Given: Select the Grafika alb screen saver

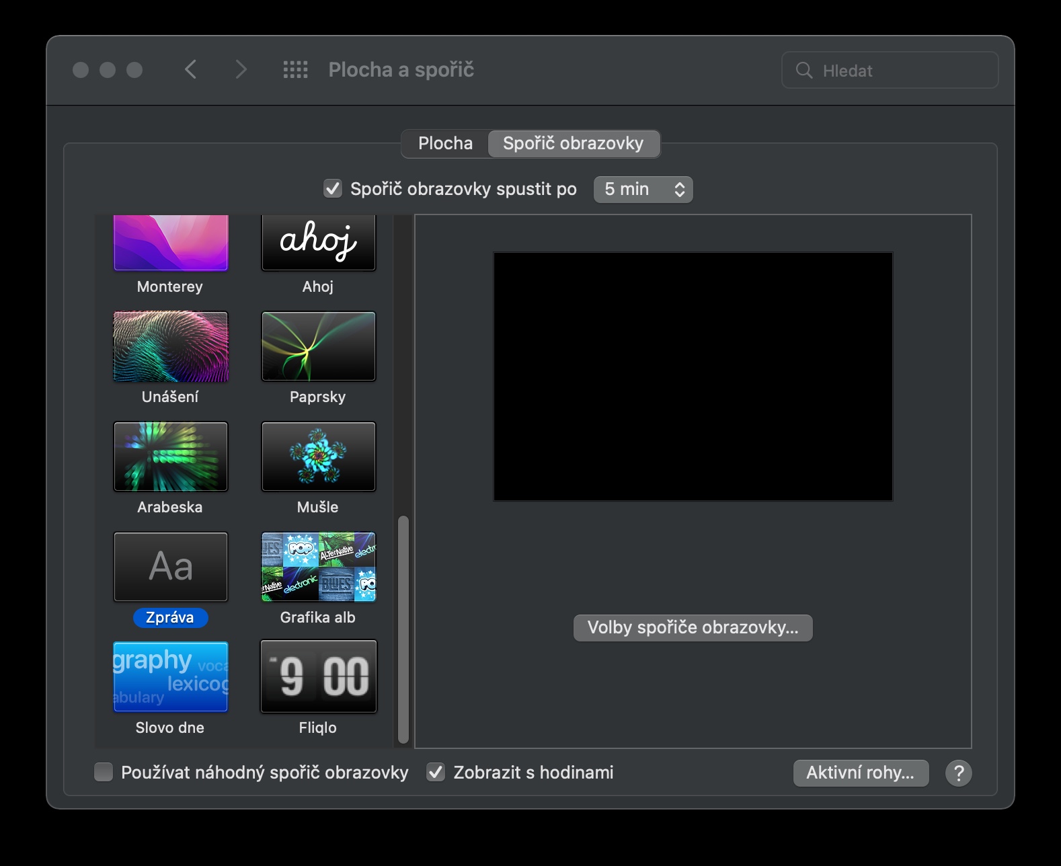Looking at the screenshot, I should pyautogui.click(x=318, y=567).
